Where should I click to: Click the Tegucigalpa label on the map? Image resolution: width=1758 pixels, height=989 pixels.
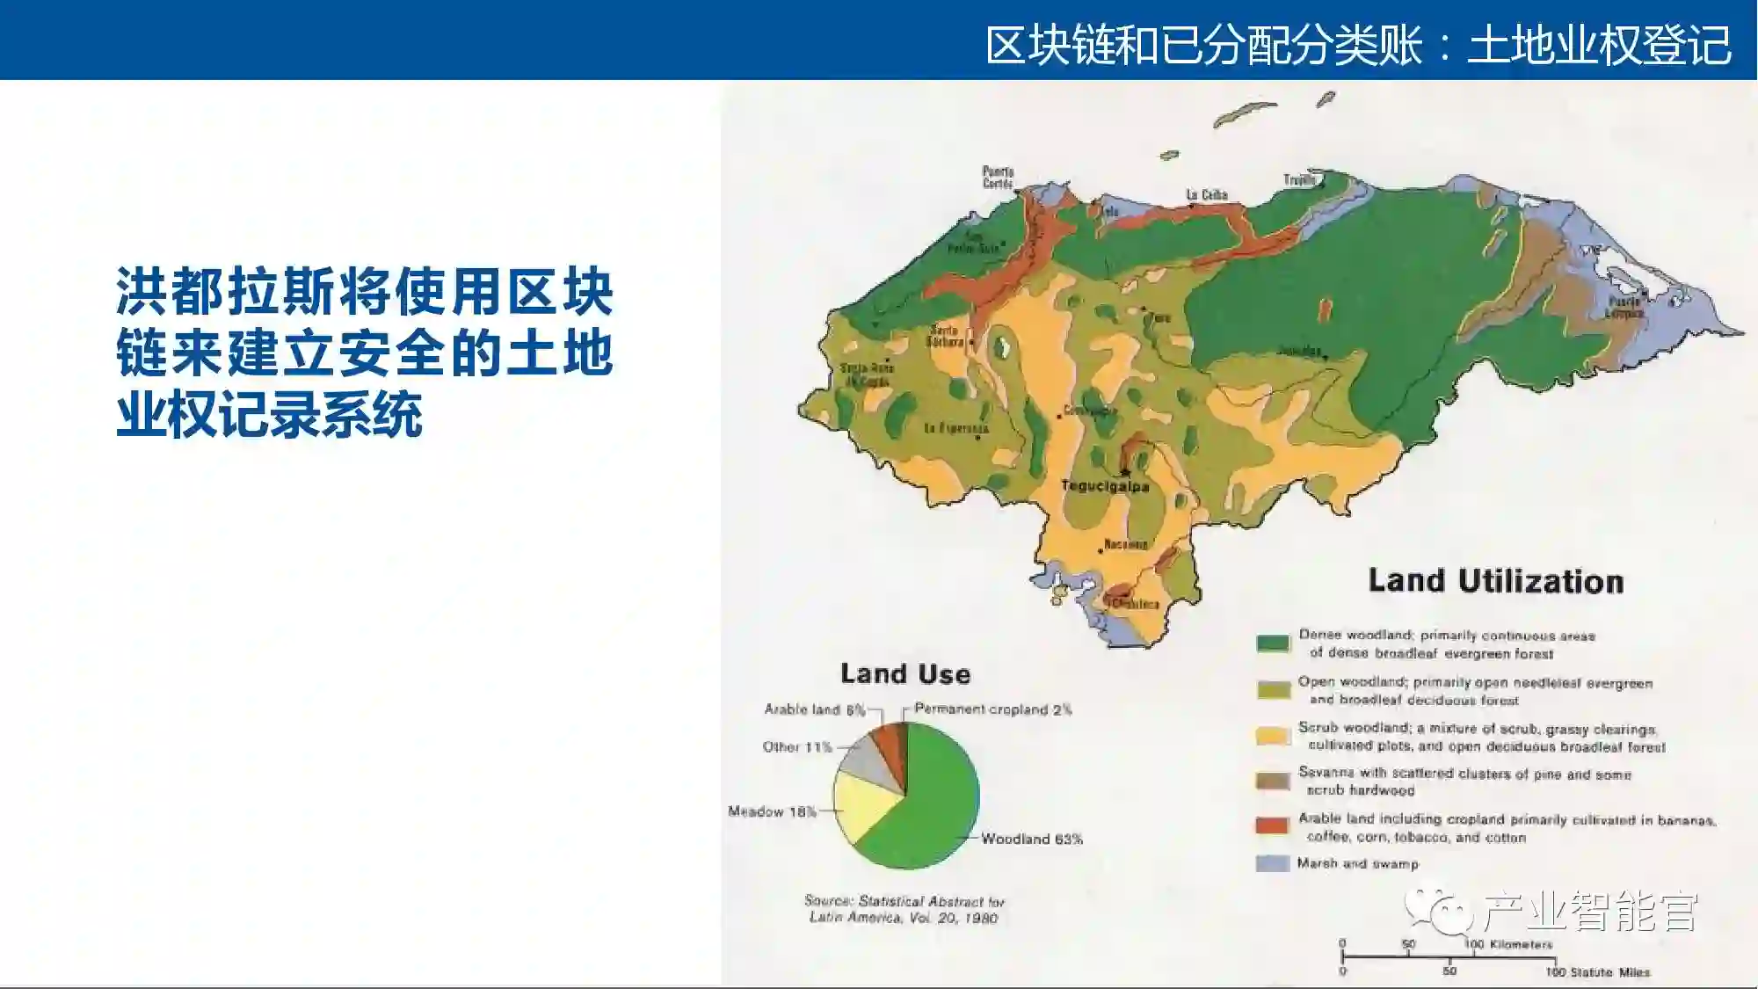[x=1104, y=486]
